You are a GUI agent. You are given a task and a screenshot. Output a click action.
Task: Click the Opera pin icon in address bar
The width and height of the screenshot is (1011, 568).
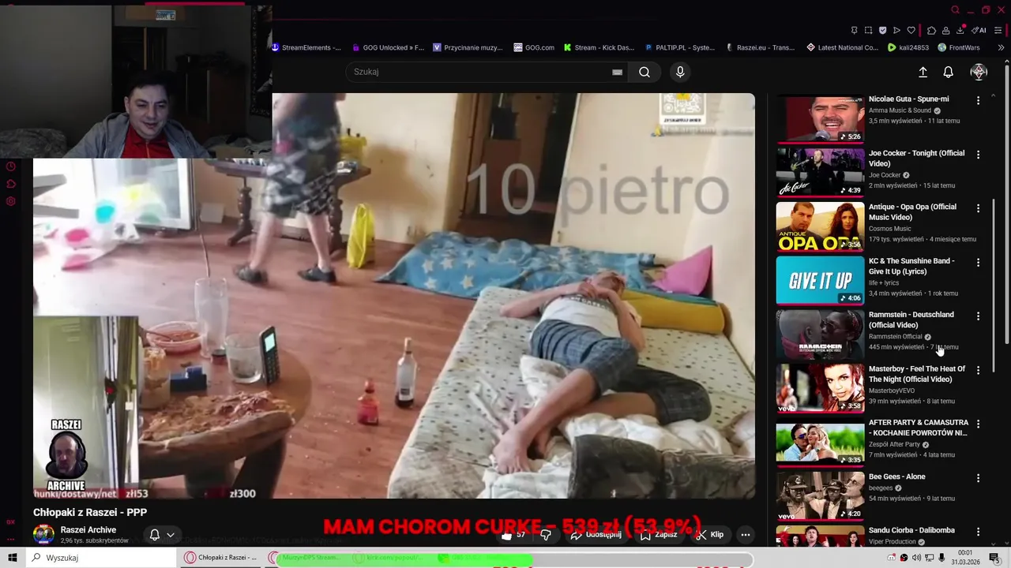[x=854, y=30]
